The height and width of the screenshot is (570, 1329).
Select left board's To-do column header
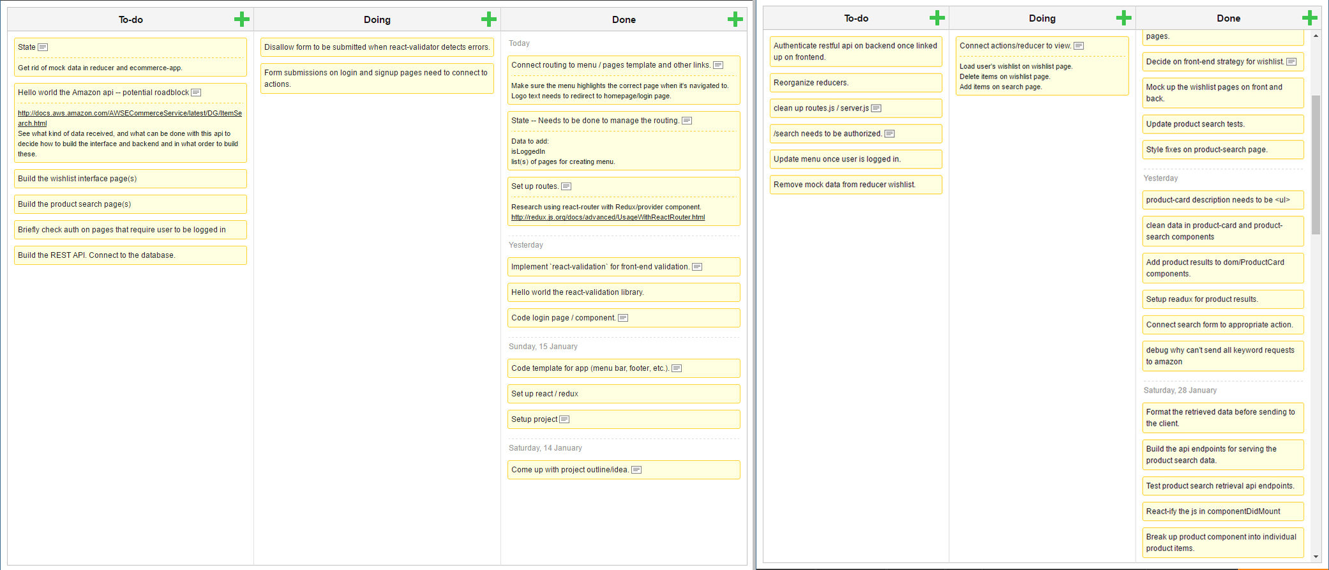click(x=130, y=20)
